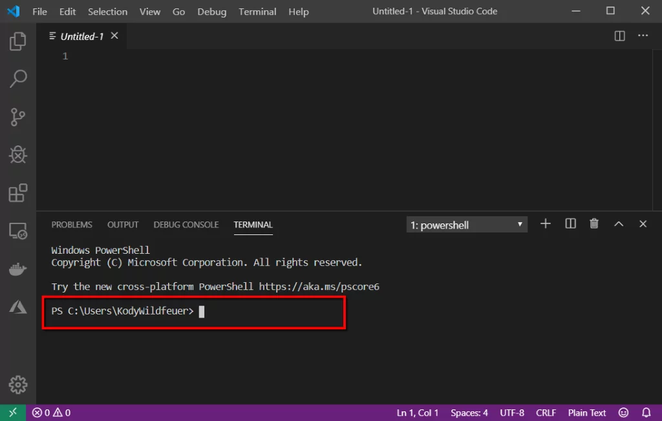Click the PowerShell prompt PS C:\Users\KodyWildfeuer>
The height and width of the screenshot is (421, 662).
tap(122, 311)
